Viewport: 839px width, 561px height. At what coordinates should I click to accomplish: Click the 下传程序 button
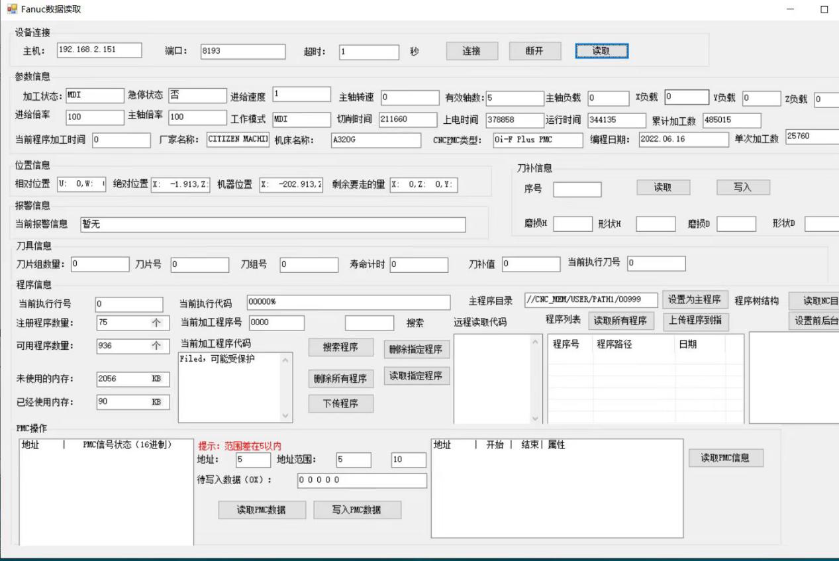point(340,403)
